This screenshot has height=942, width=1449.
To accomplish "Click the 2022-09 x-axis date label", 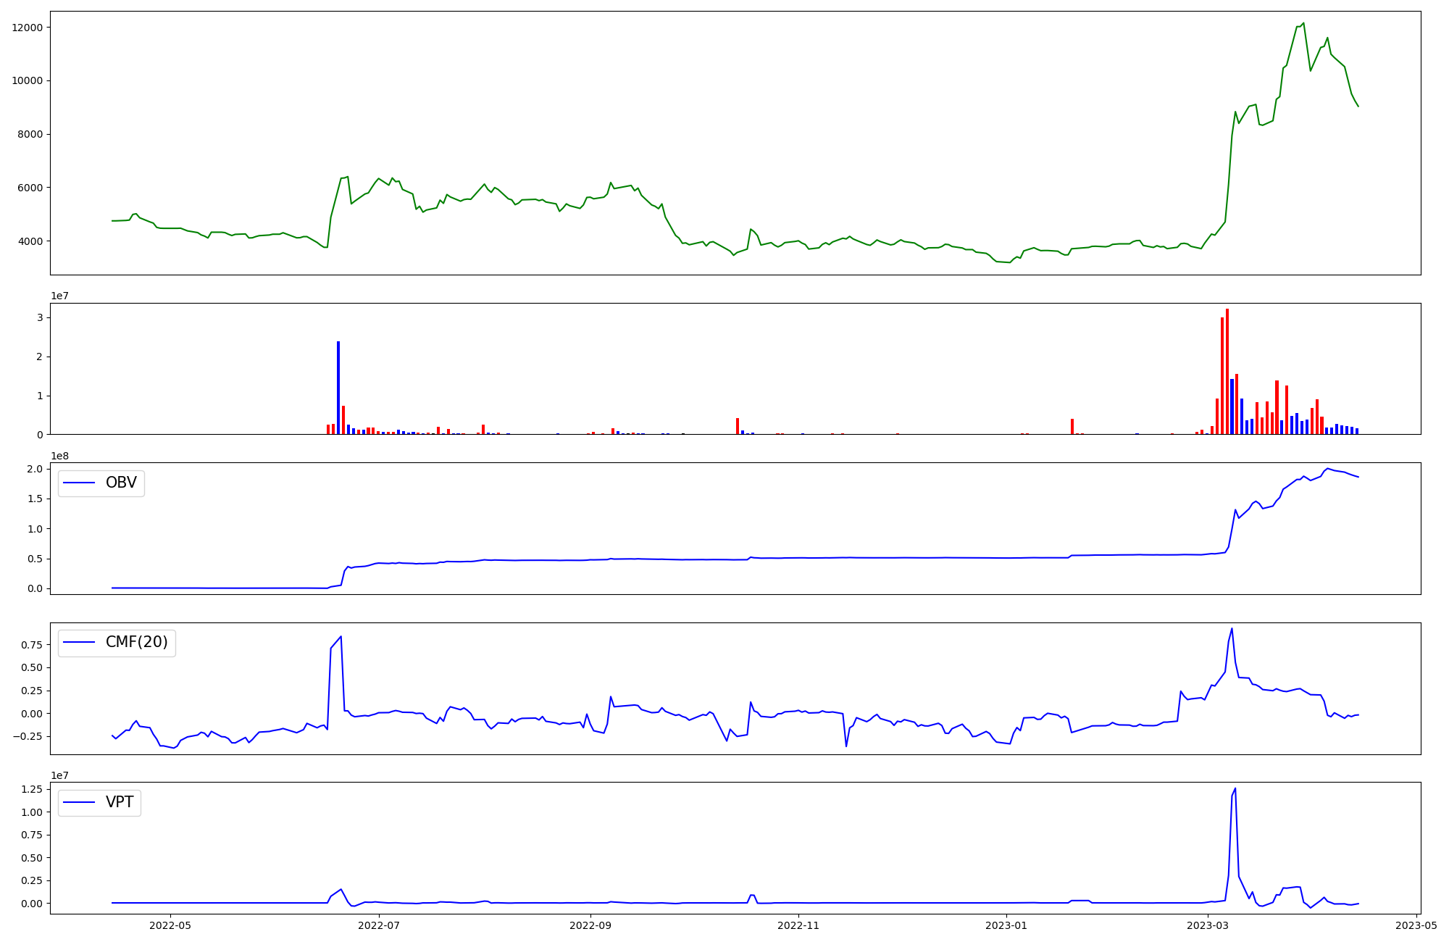I will (x=590, y=925).
